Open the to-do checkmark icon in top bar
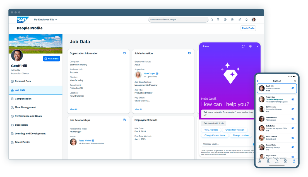The height and width of the screenshot is (177, 308). [x=225, y=20]
